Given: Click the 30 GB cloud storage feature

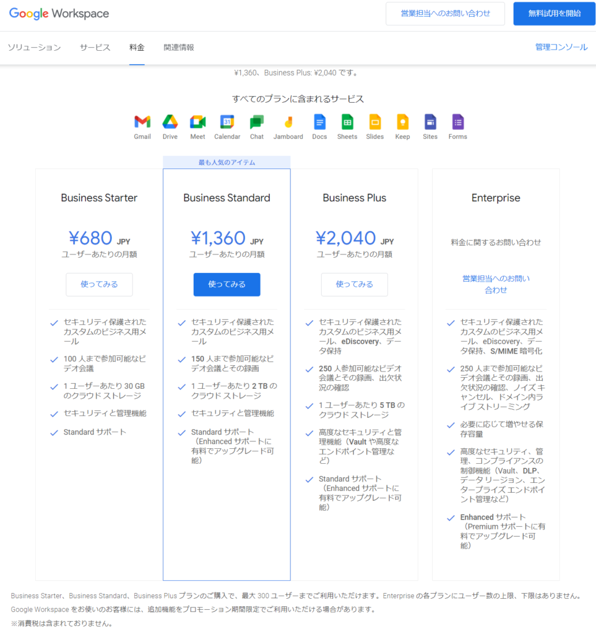Looking at the screenshot, I should [104, 391].
